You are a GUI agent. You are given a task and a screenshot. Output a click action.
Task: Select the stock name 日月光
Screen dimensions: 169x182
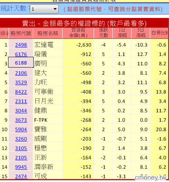click(x=44, y=101)
